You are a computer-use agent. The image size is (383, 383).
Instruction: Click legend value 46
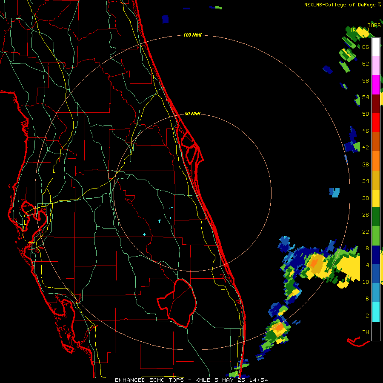366,131
